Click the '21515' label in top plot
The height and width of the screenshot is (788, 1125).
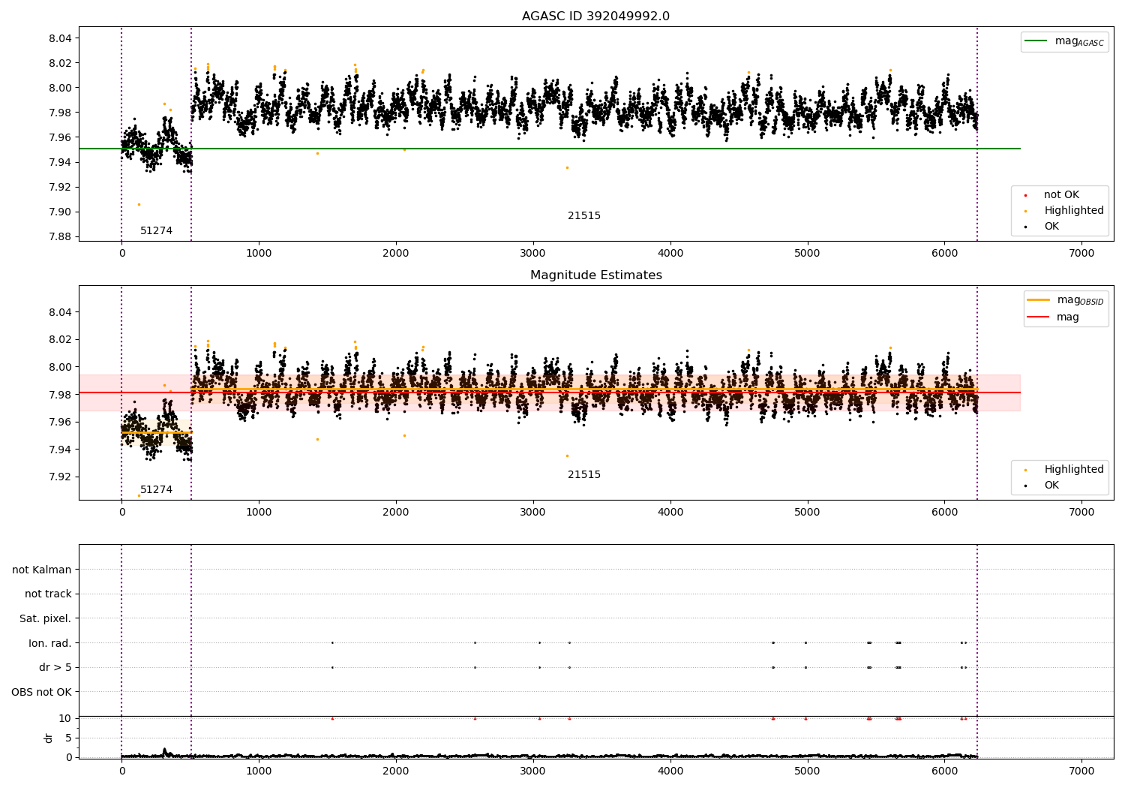click(584, 215)
